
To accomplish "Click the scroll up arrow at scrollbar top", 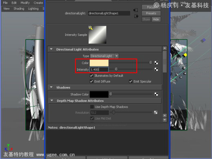I will [x=165, y=48].
